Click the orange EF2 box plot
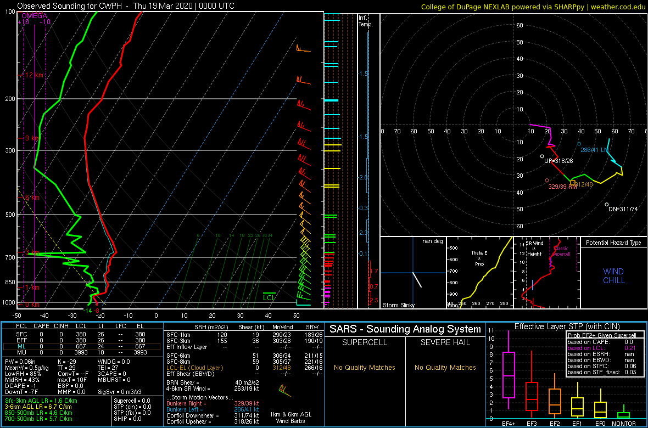The height and width of the screenshot is (428, 648). tap(555, 395)
